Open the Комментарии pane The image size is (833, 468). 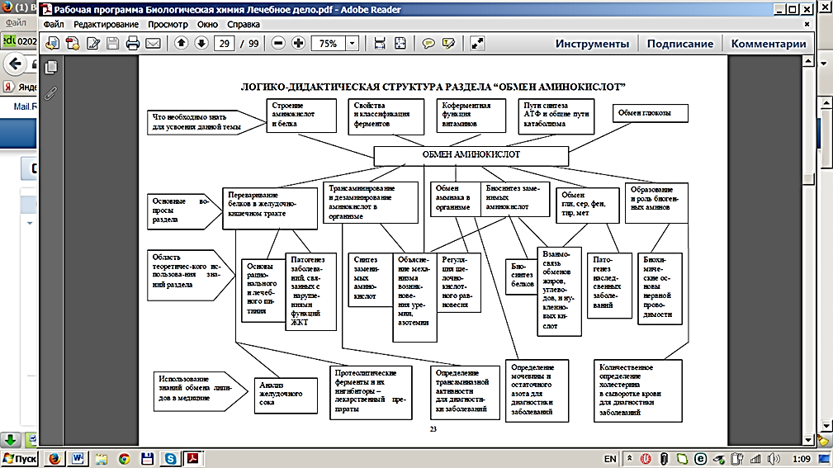click(x=768, y=45)
